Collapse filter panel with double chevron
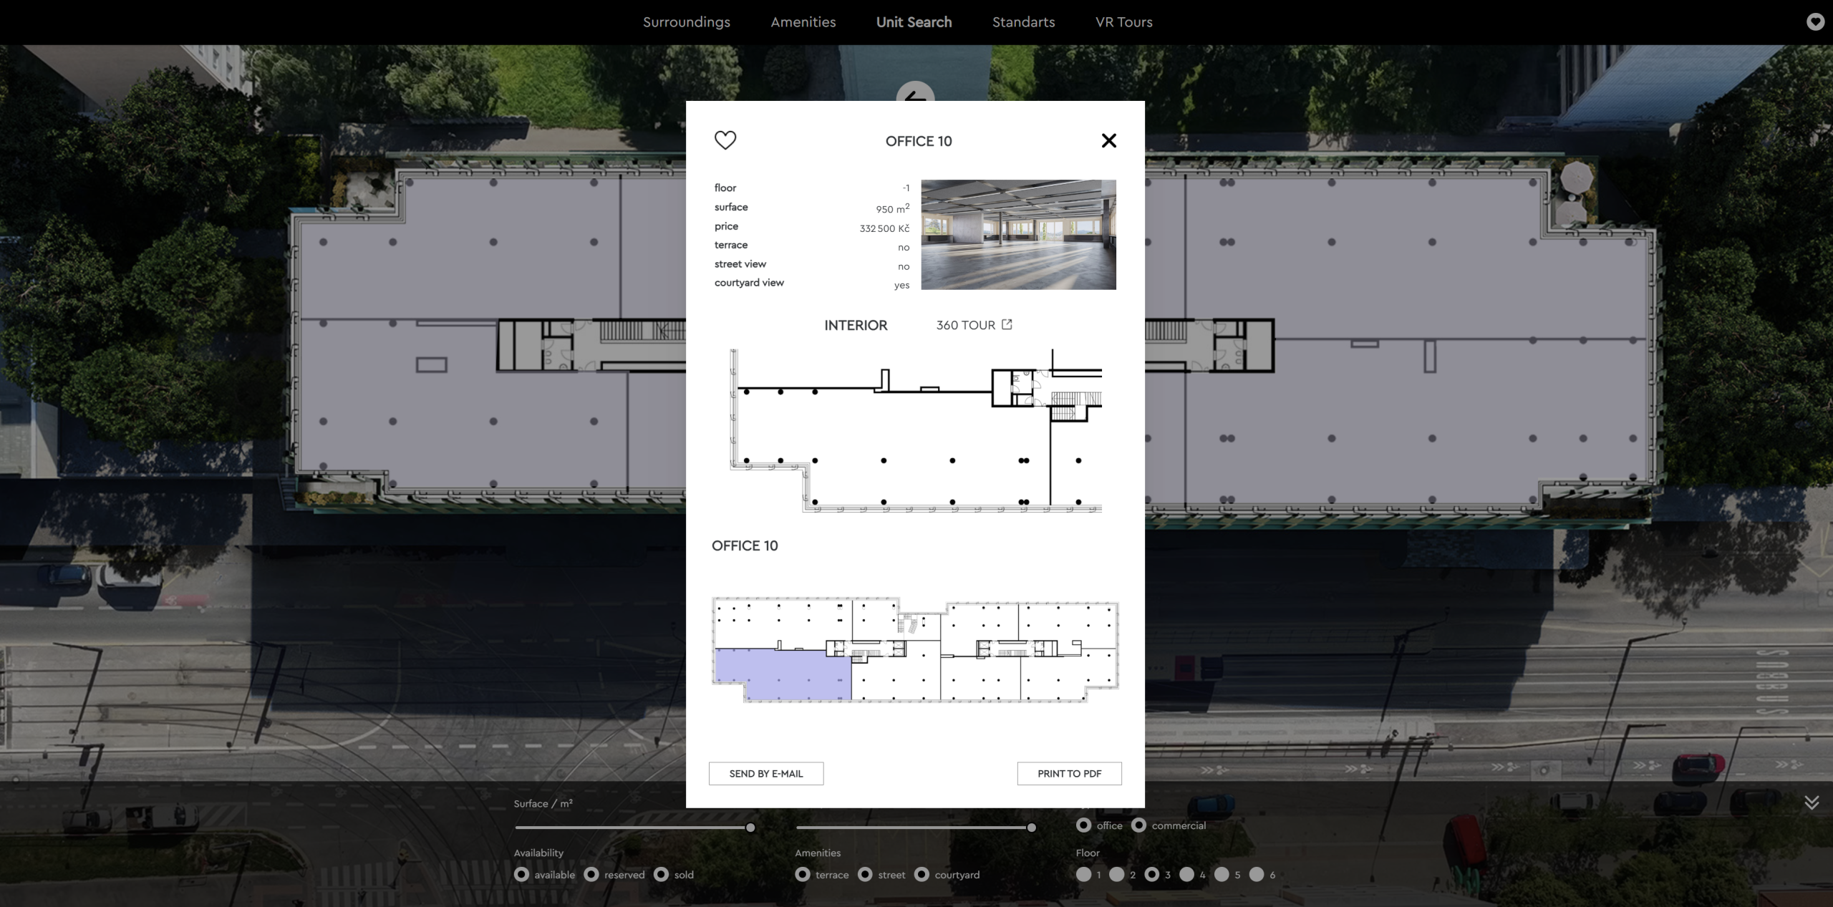This screenshot has height=907, width=1833. (x=1811, y=802)
